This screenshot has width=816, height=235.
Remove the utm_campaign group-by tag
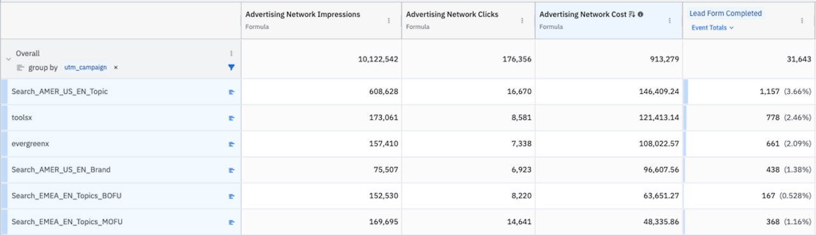click(115, 68)
